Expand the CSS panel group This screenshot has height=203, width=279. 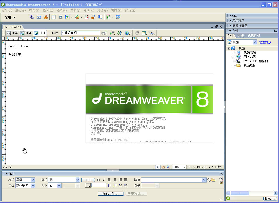point(230,16)
